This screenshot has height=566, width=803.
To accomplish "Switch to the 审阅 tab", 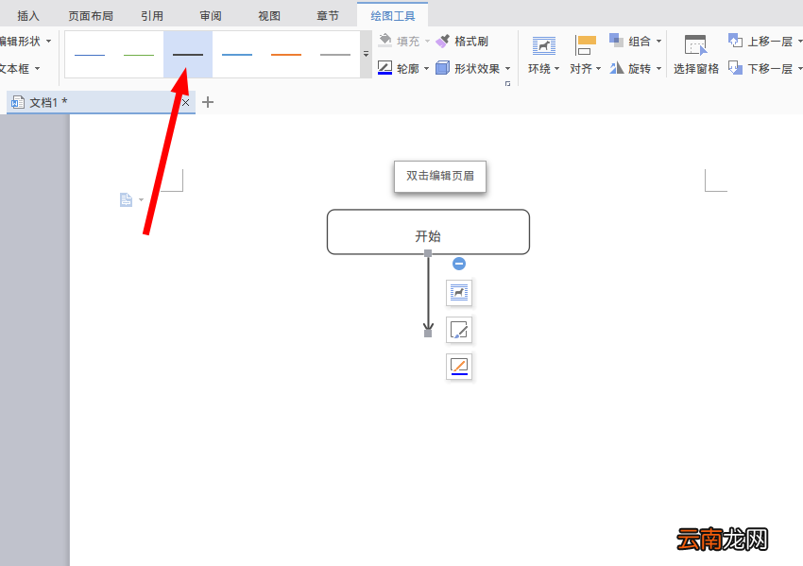I will tap(211, 16).
